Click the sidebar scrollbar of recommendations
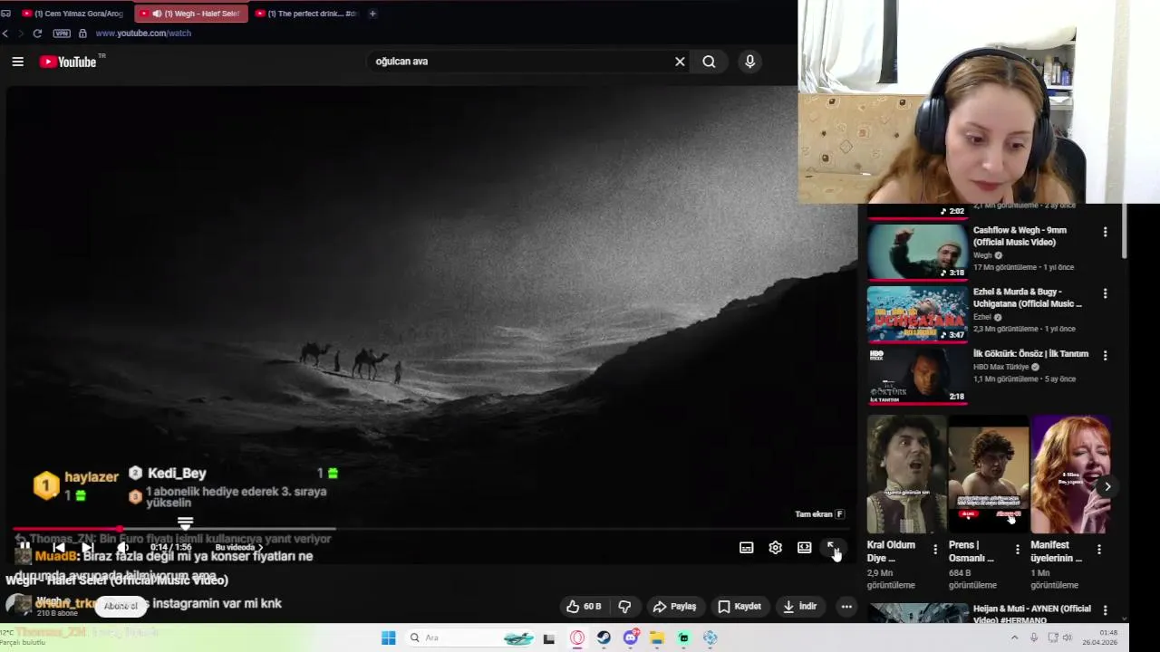The width and height of the screenshot is (1160, 652). pyautogui.click(x=1125, y=231)
